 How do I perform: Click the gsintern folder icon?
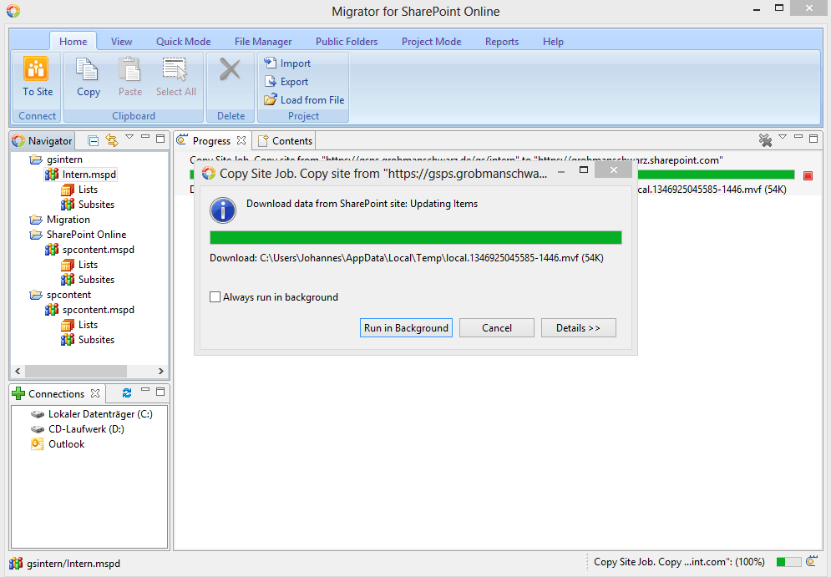coord(36,159)
